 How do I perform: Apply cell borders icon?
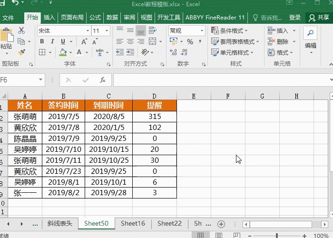click(42, 52)
